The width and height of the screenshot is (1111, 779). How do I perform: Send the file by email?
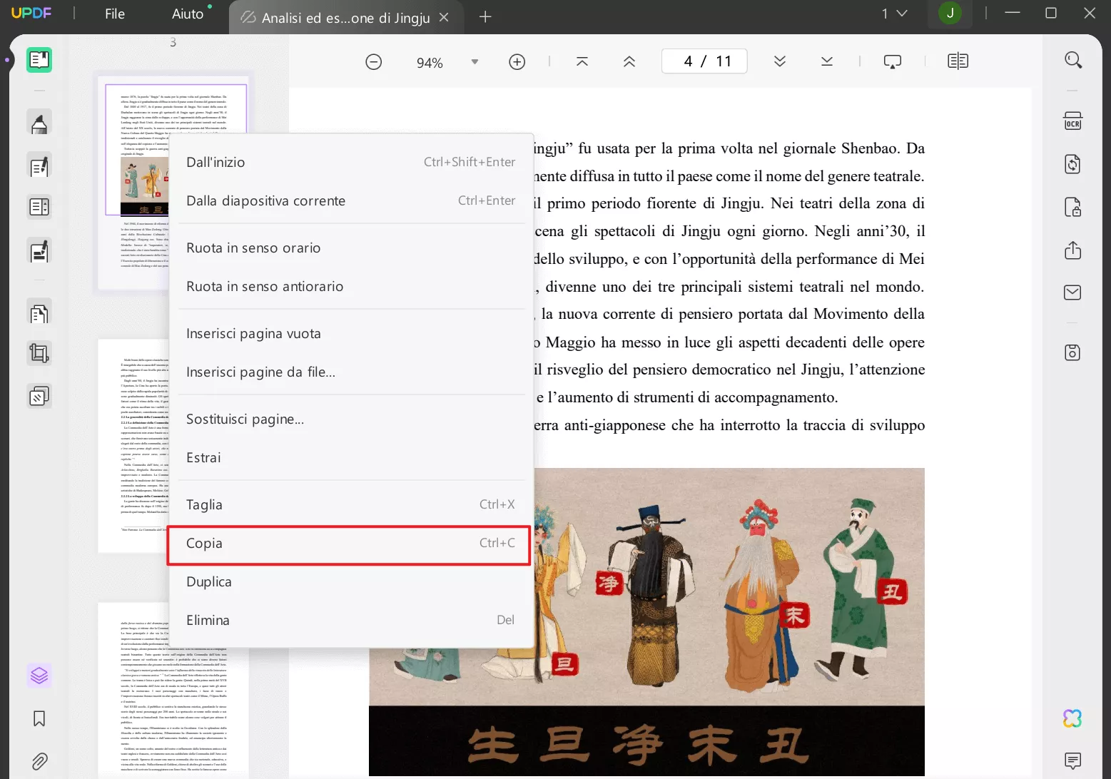[1072, 292]
